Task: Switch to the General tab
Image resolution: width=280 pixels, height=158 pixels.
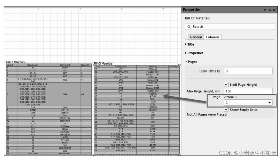Action: (x=196, y=37)
